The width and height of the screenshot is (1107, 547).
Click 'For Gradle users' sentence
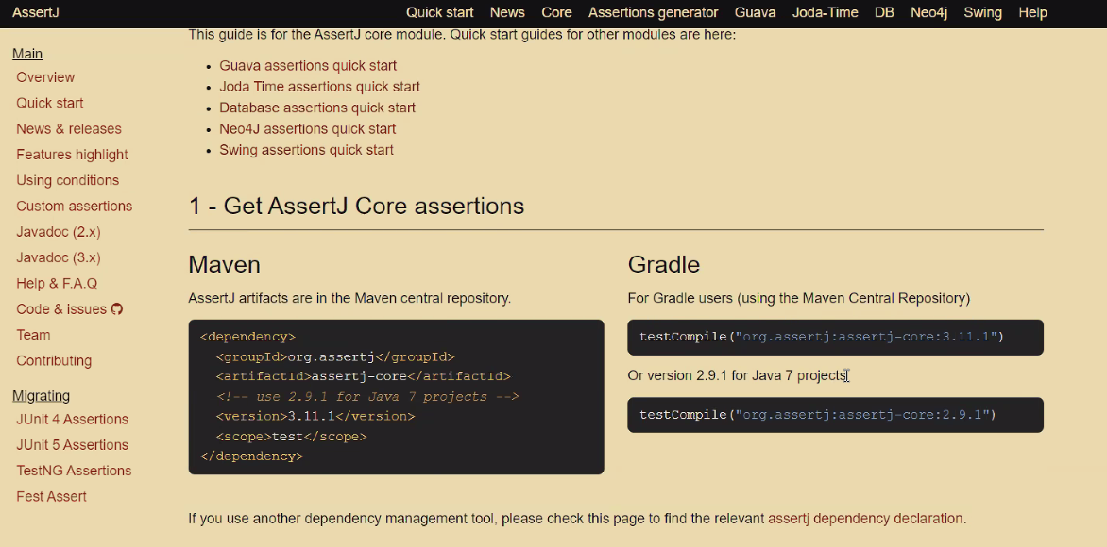coord(798,298)
